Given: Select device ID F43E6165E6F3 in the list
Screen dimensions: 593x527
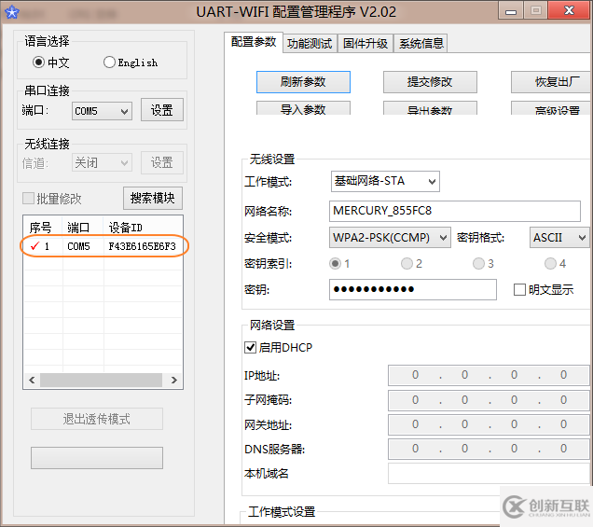Looking at the screenshot, I should pyautogui.click(x=143, y=246).
